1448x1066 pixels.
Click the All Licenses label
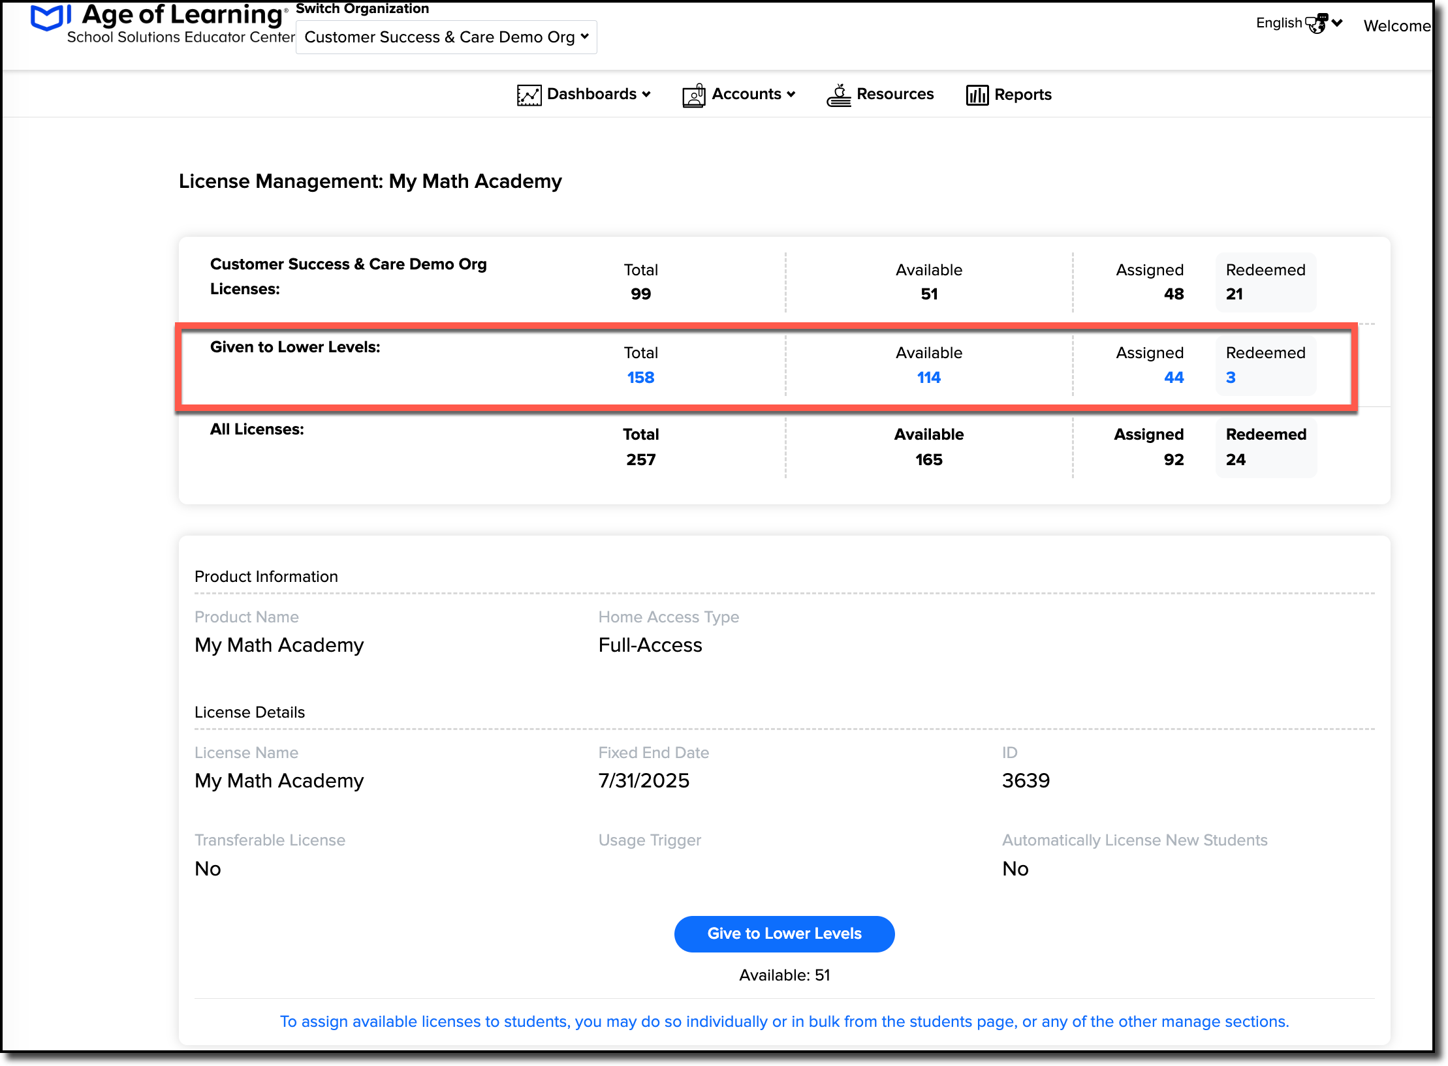pos(257,429)
